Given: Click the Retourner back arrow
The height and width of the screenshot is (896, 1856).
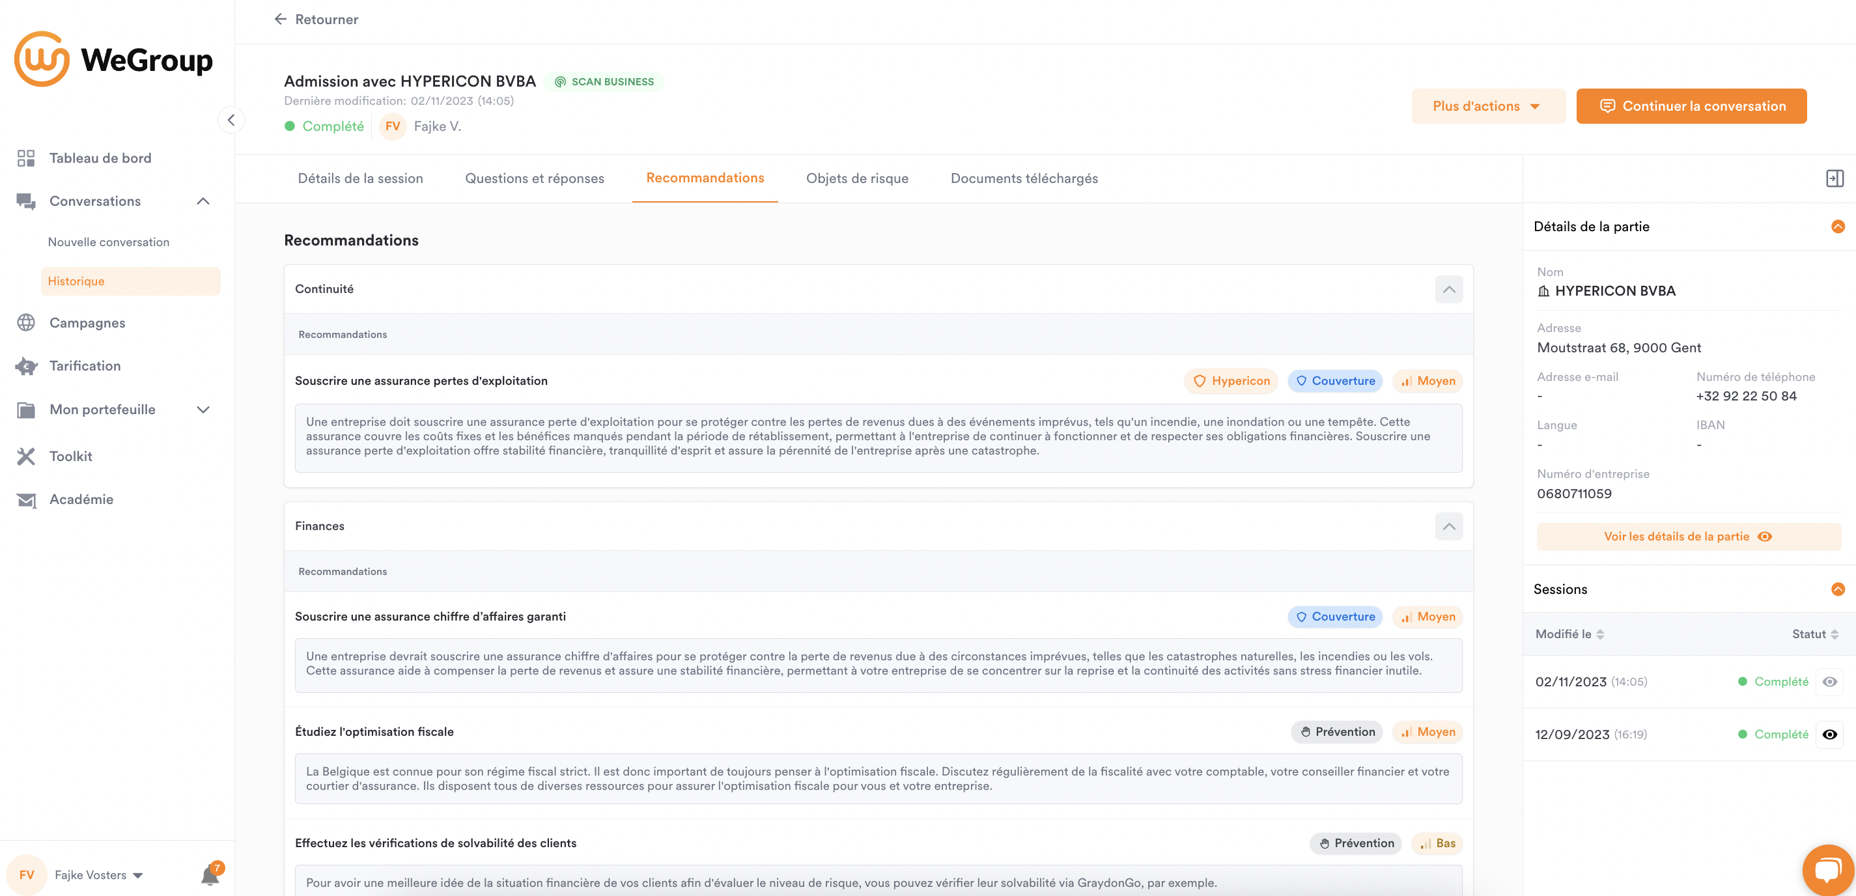Looking at the screenshot, I should [280, 19].
